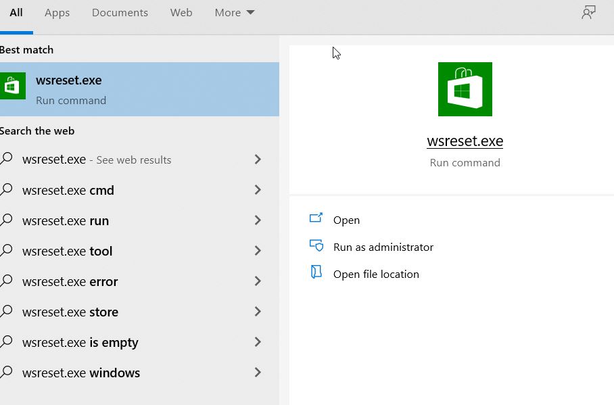Click the Run as administrator shield icon

[x=316, y=245]
